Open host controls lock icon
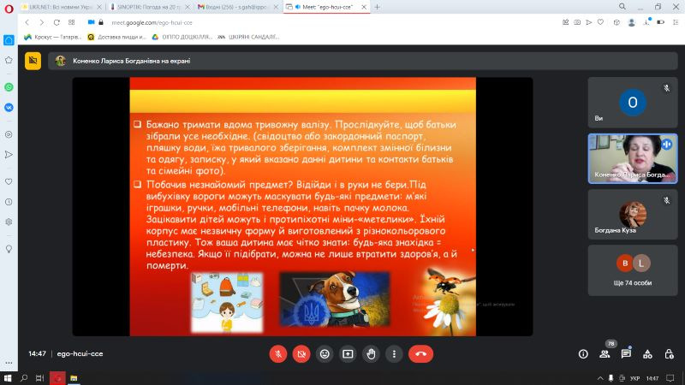 [669, 354]
